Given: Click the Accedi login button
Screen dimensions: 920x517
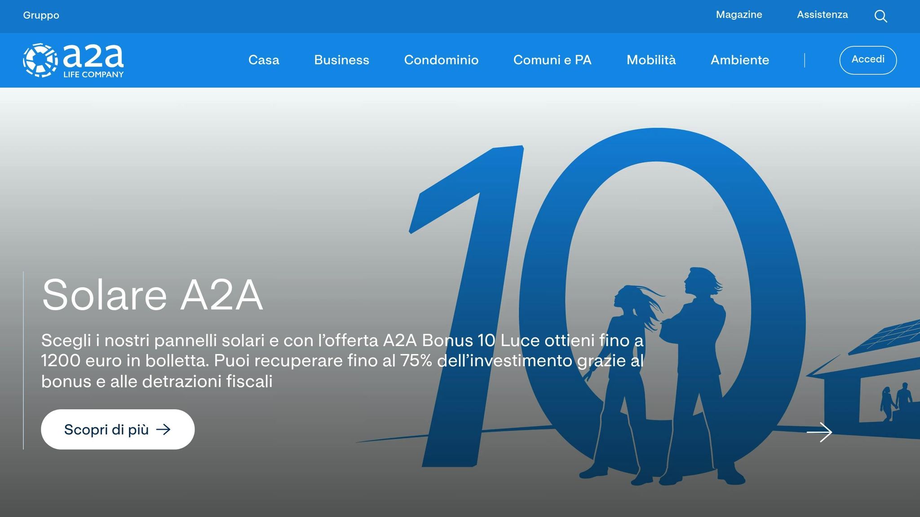Looking at the screenshot, I should (868, 60).
